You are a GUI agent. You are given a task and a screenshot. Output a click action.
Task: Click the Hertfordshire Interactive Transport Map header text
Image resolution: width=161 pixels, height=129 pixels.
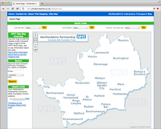[130, 14]
